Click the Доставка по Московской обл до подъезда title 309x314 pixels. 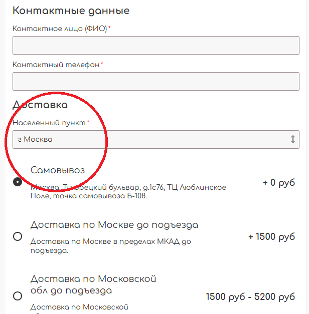click(93, 284)
